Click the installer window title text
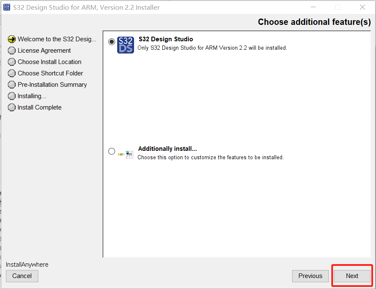The width and height of the screenshot is (376, 289). (x=86, y=8)
